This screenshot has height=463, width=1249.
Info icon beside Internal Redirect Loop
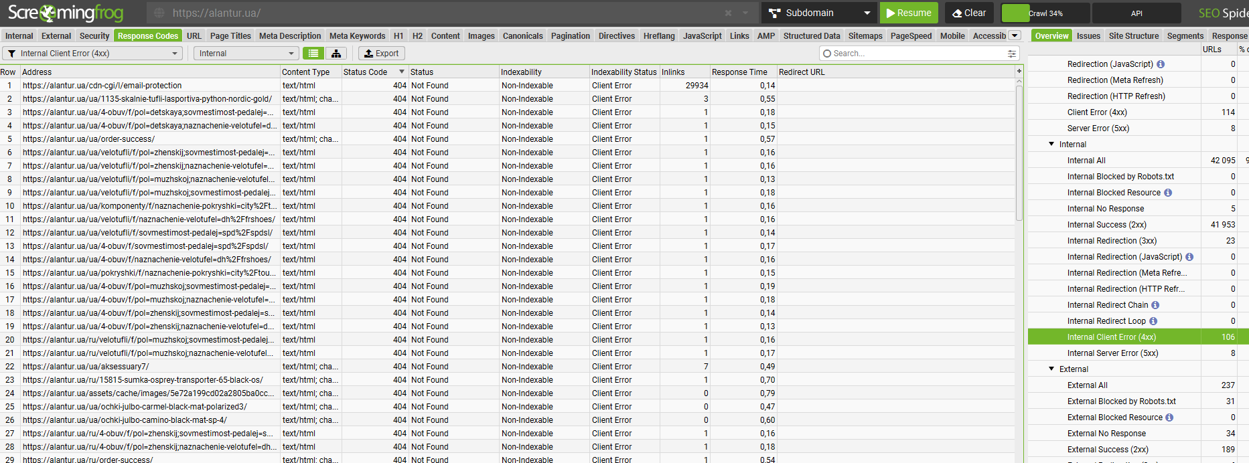[1153, 321]
